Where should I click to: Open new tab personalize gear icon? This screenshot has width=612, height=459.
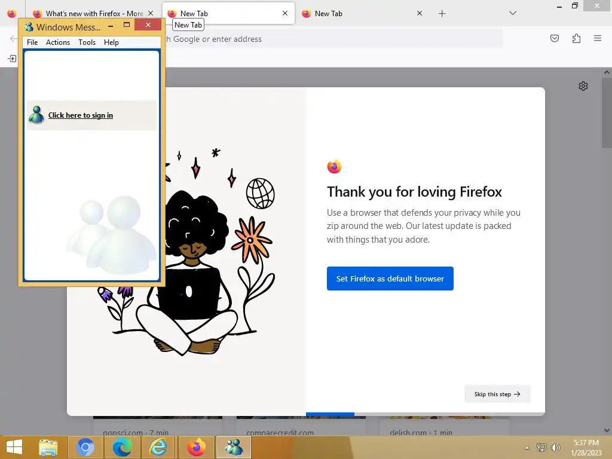[583, 86]
